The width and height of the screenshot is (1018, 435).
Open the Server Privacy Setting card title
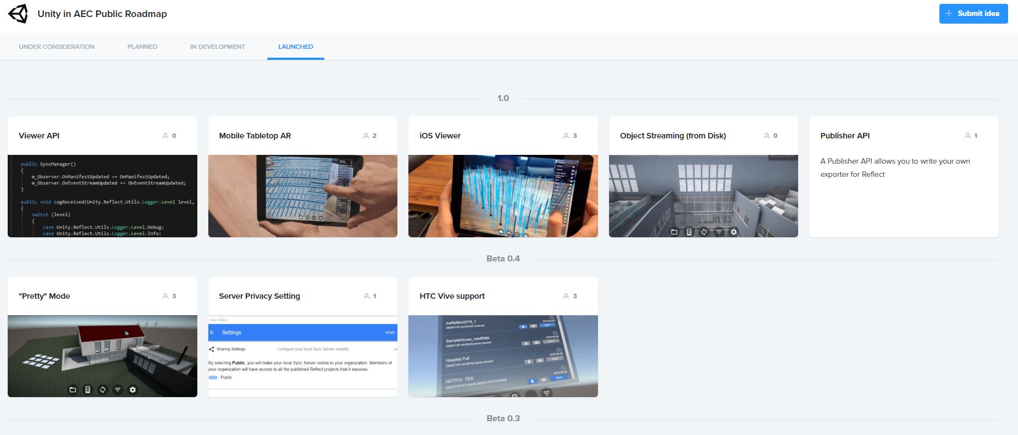[x=259, y=296]
